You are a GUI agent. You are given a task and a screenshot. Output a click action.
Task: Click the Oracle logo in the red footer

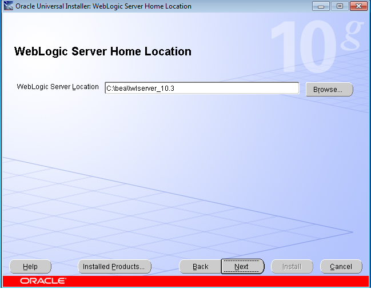[x=43, y=281]
